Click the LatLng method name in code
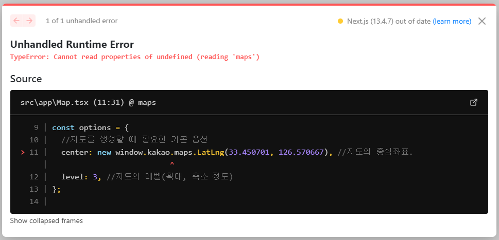The image size is (499, 240). tap(211, 152)
